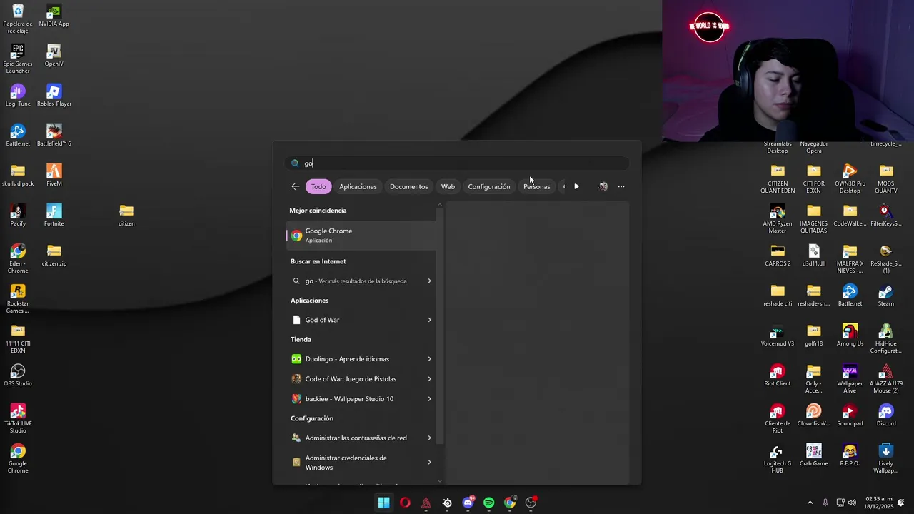Go back with search panel arrow
This screenshot has width=914, height=514.
[296, 186]
